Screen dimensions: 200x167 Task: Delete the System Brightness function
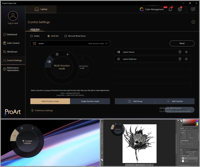click(180, 59)
